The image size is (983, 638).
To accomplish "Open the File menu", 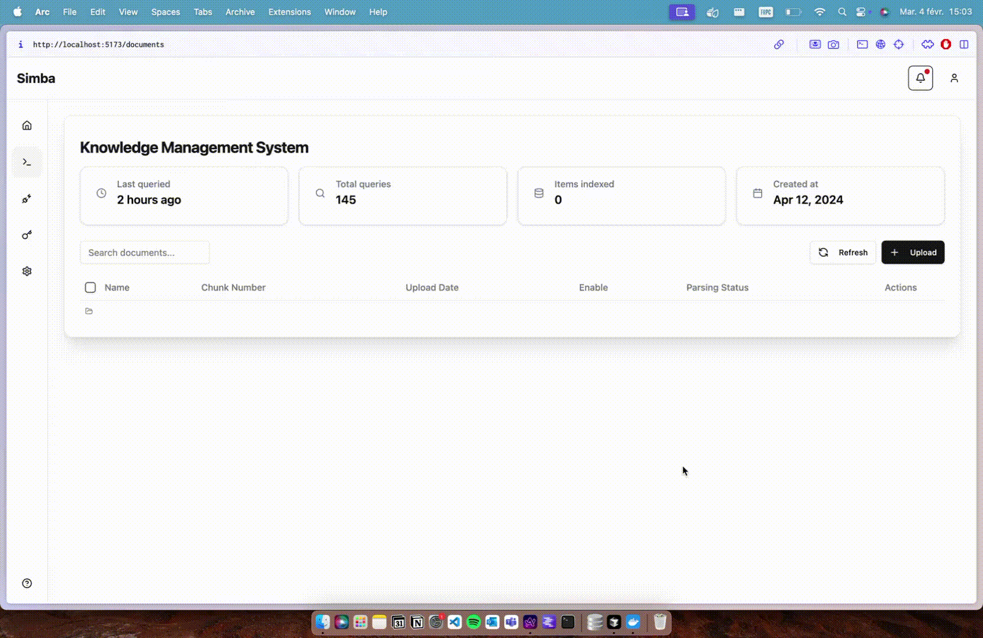I will tap(70, 12).
